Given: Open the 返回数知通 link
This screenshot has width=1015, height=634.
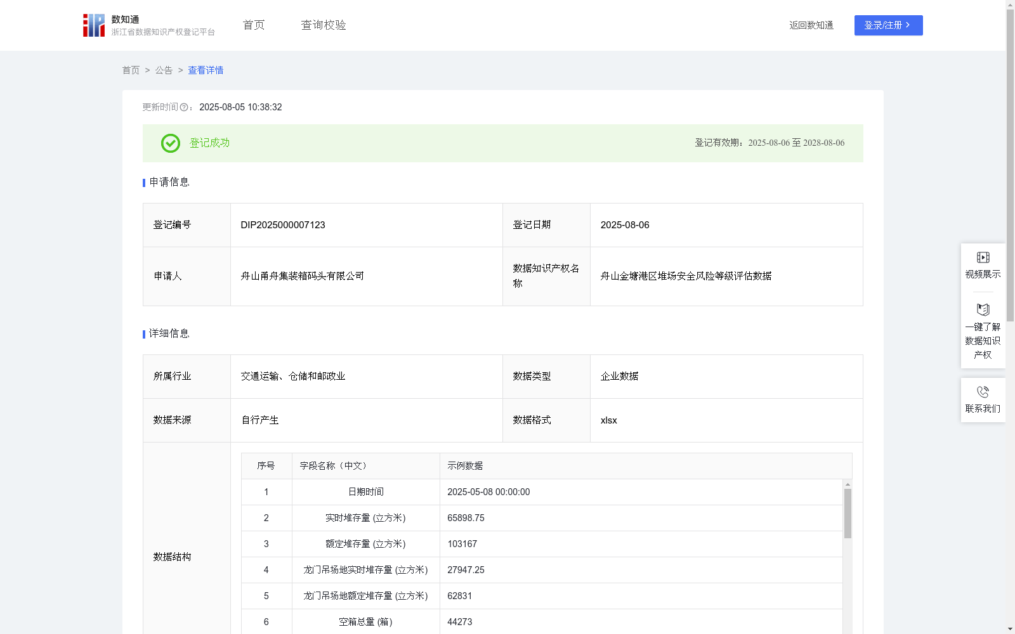Looking at the screenshot, I should pos(811,25).
